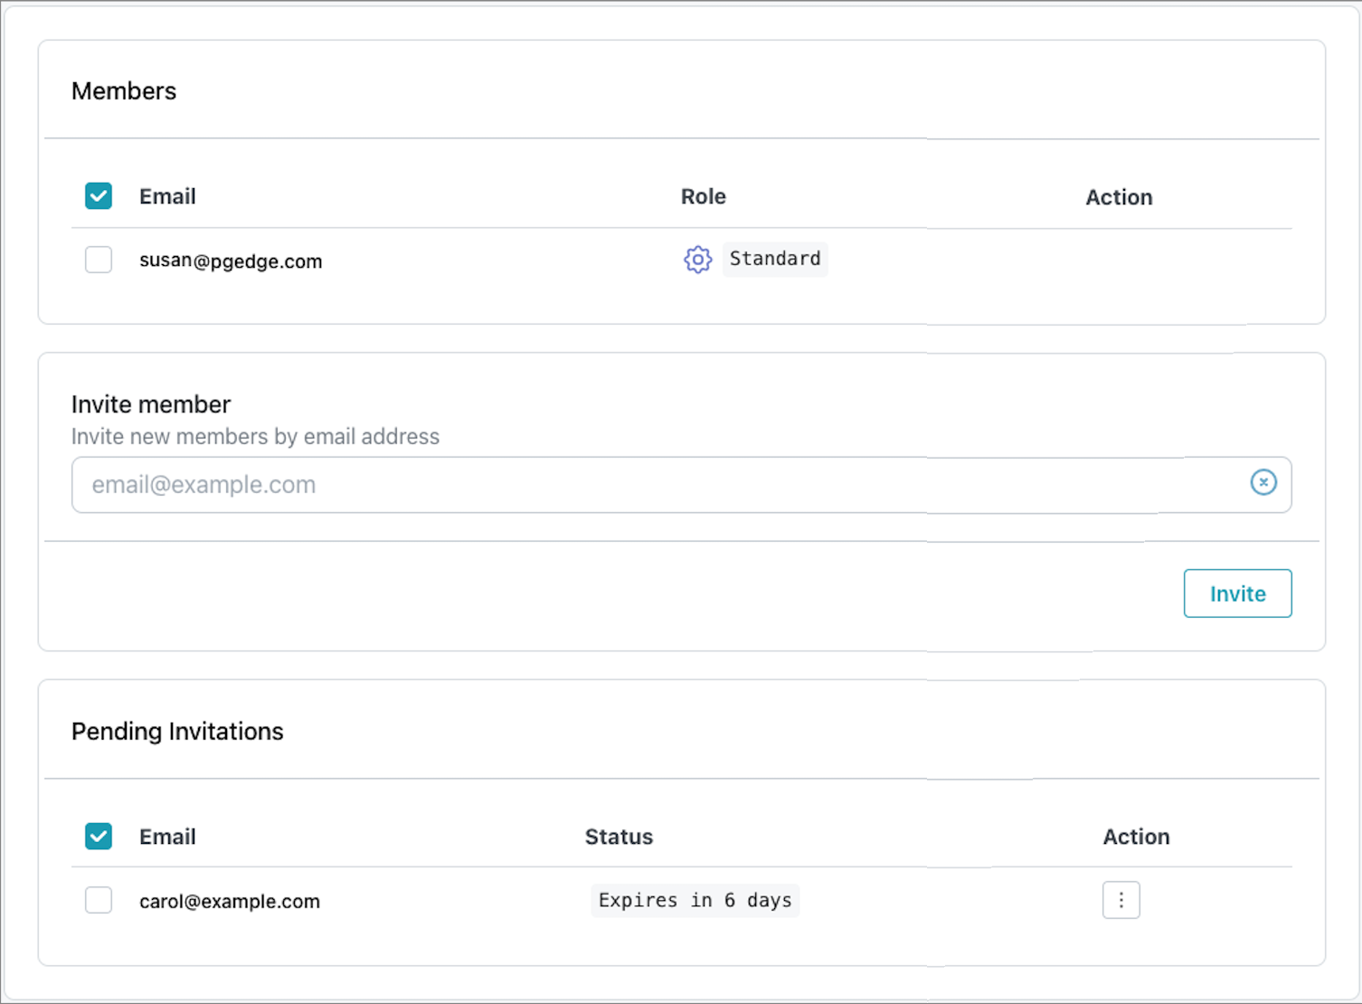Image resolution: width=1362 pixels, height=1004 pixels.
Task: Click the Members section heading
Action: [x=124, y=90]
